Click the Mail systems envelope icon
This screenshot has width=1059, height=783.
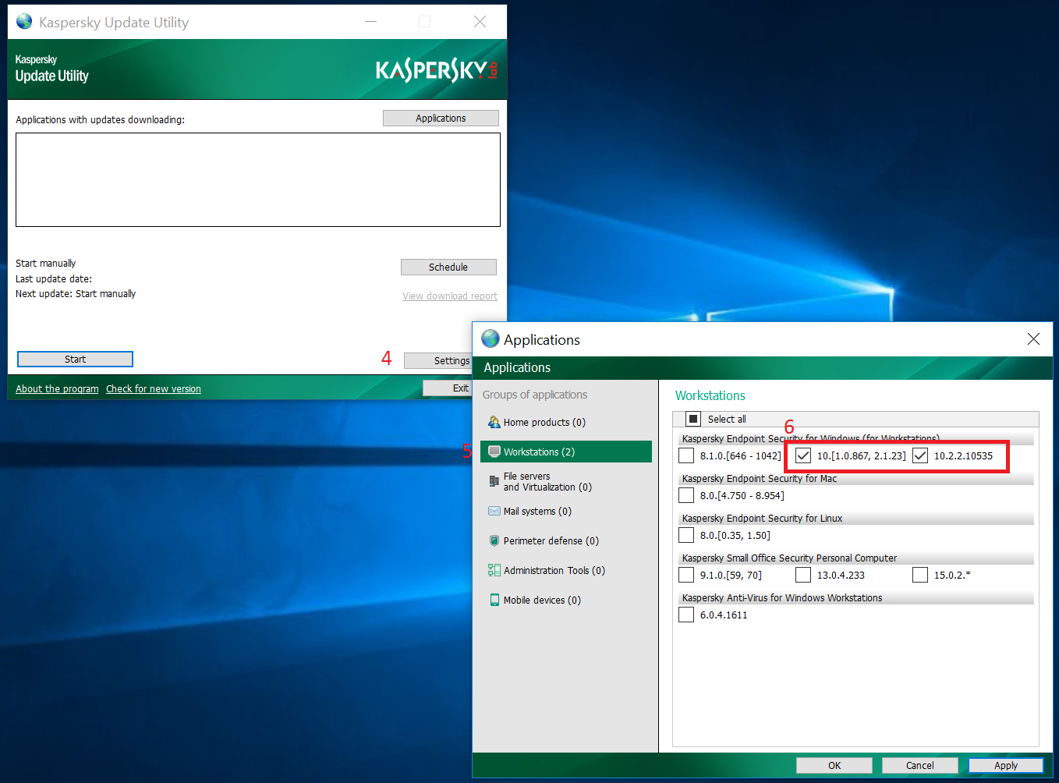pyautogui.click(x=494, y=511)
